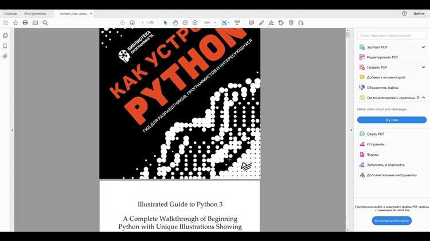Close the Harrison document tab
430x241 pixels.
pos(91,13)
